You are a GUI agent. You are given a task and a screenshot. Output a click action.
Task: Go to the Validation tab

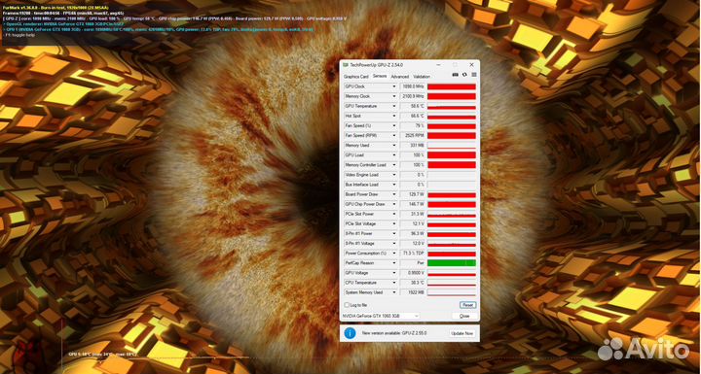coord(422,77)
